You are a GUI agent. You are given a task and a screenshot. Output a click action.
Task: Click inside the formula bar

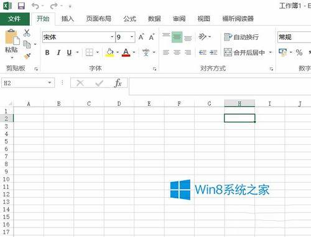(220, 86)
